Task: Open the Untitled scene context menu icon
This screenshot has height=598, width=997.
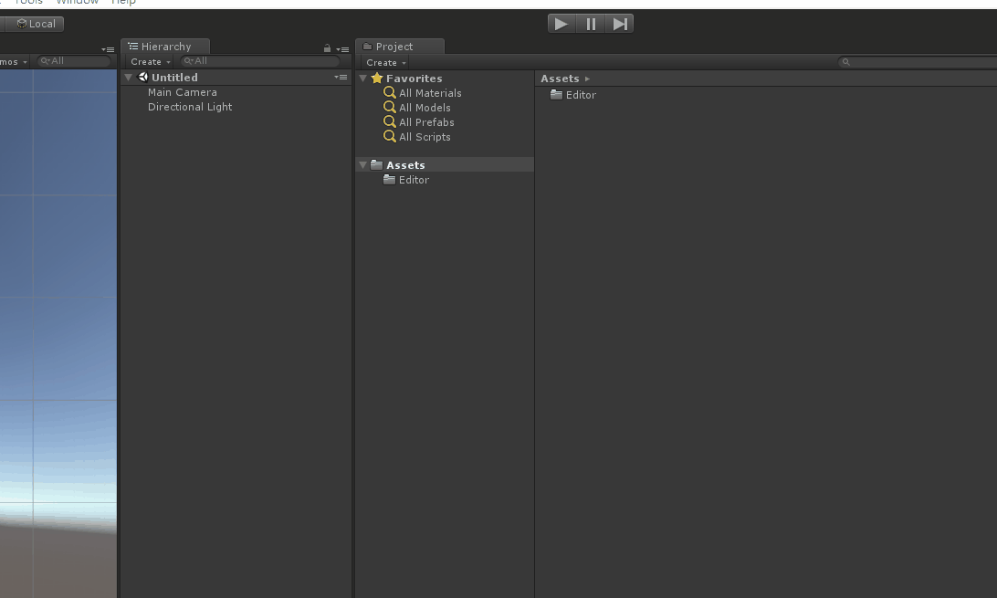Action: (341, 78)
